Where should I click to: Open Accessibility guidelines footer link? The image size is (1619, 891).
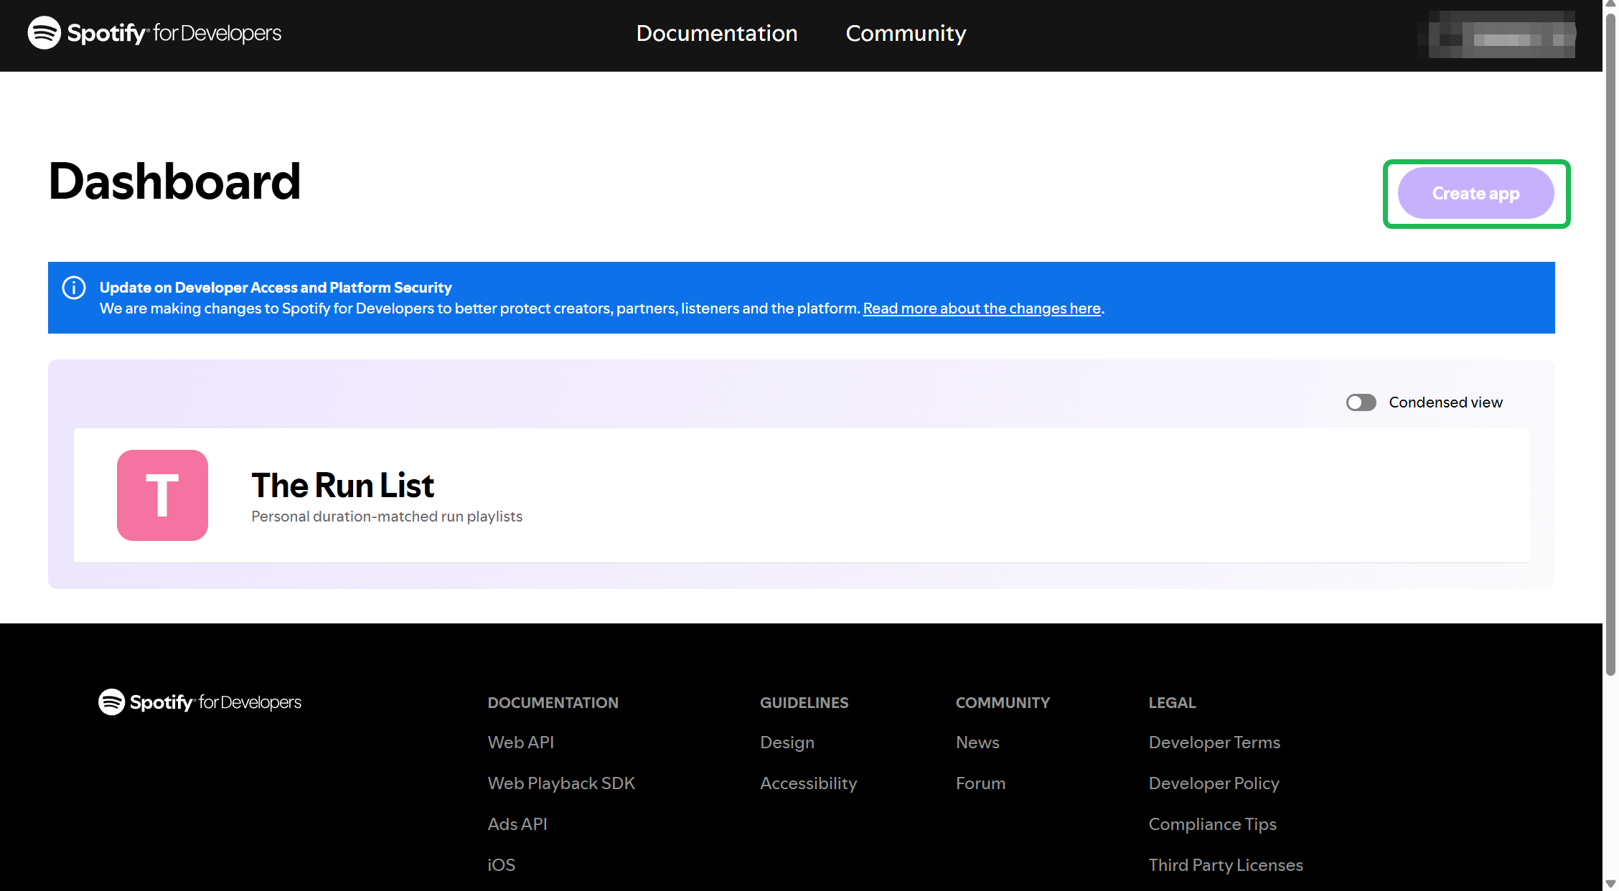(x=809, y=783)
